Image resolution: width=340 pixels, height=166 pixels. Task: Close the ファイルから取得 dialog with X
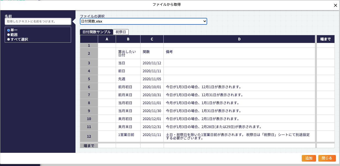coord(335,5)
